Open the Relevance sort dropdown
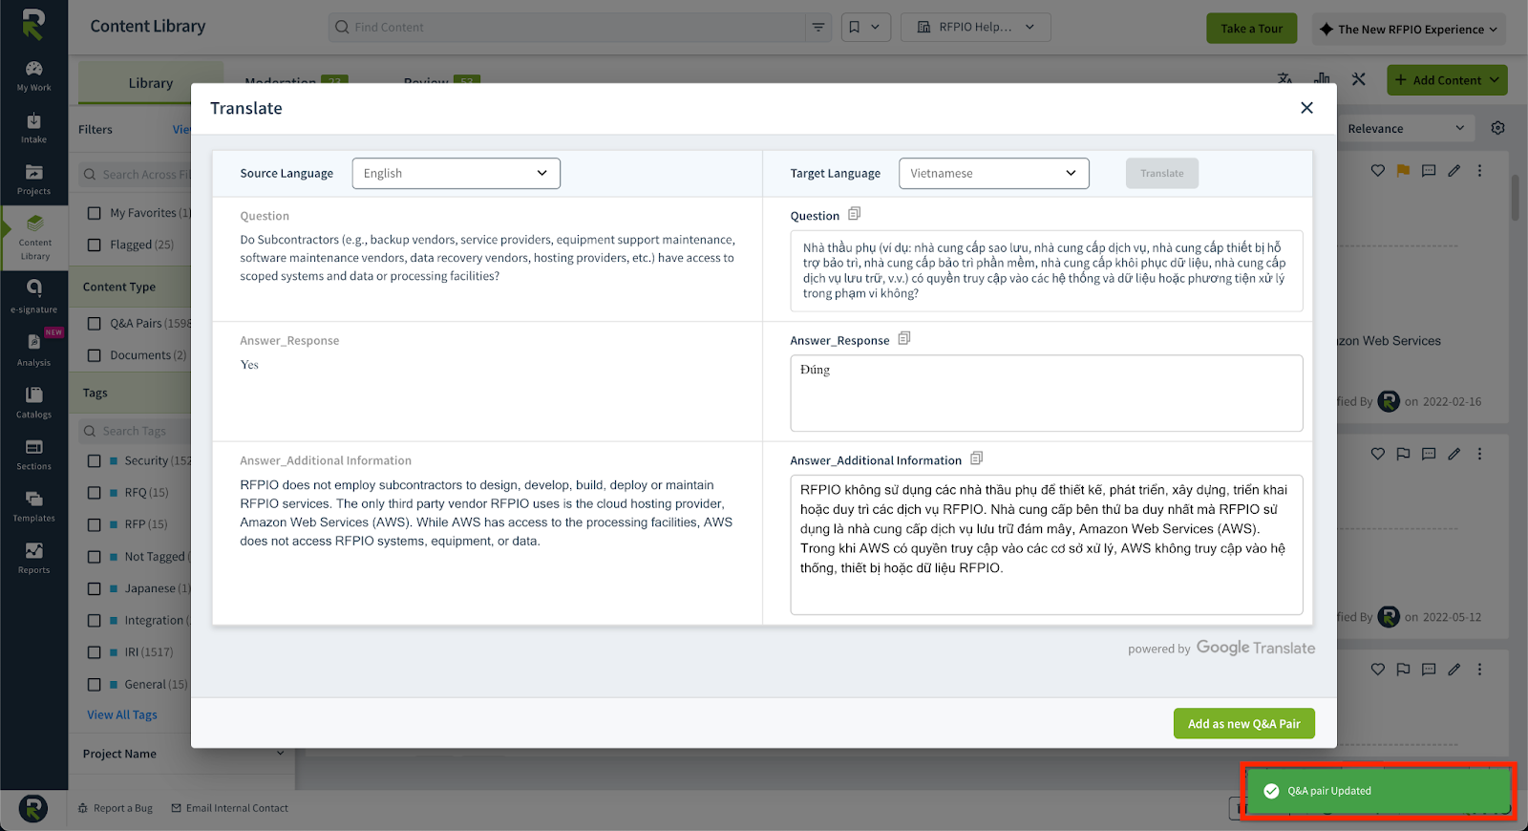Image resolution: width=1528 pixels, height=831 pixels. [x=1406, y=128]
